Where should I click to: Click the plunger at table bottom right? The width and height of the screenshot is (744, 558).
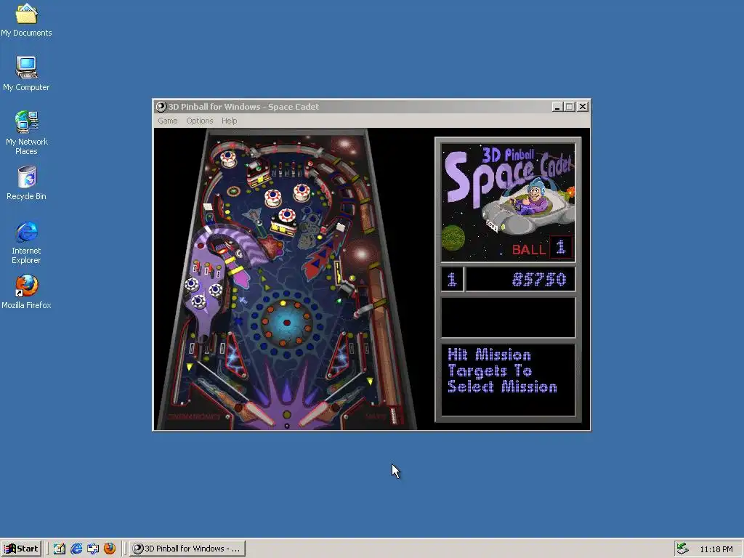(x=393, y=416)
